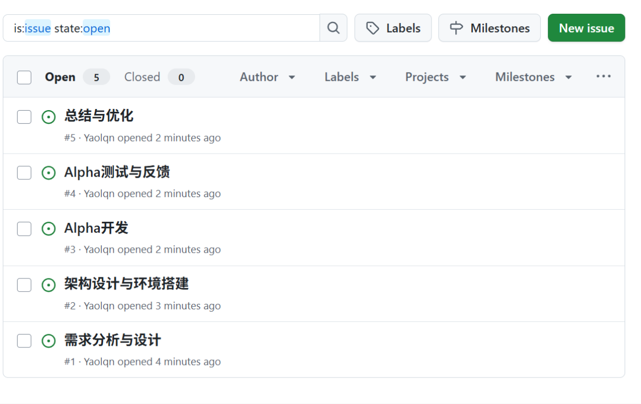Click the '#4 · Yaolqn opened 2 minutes ago' text
Viewport: 641px width, 404px height.
142,194
